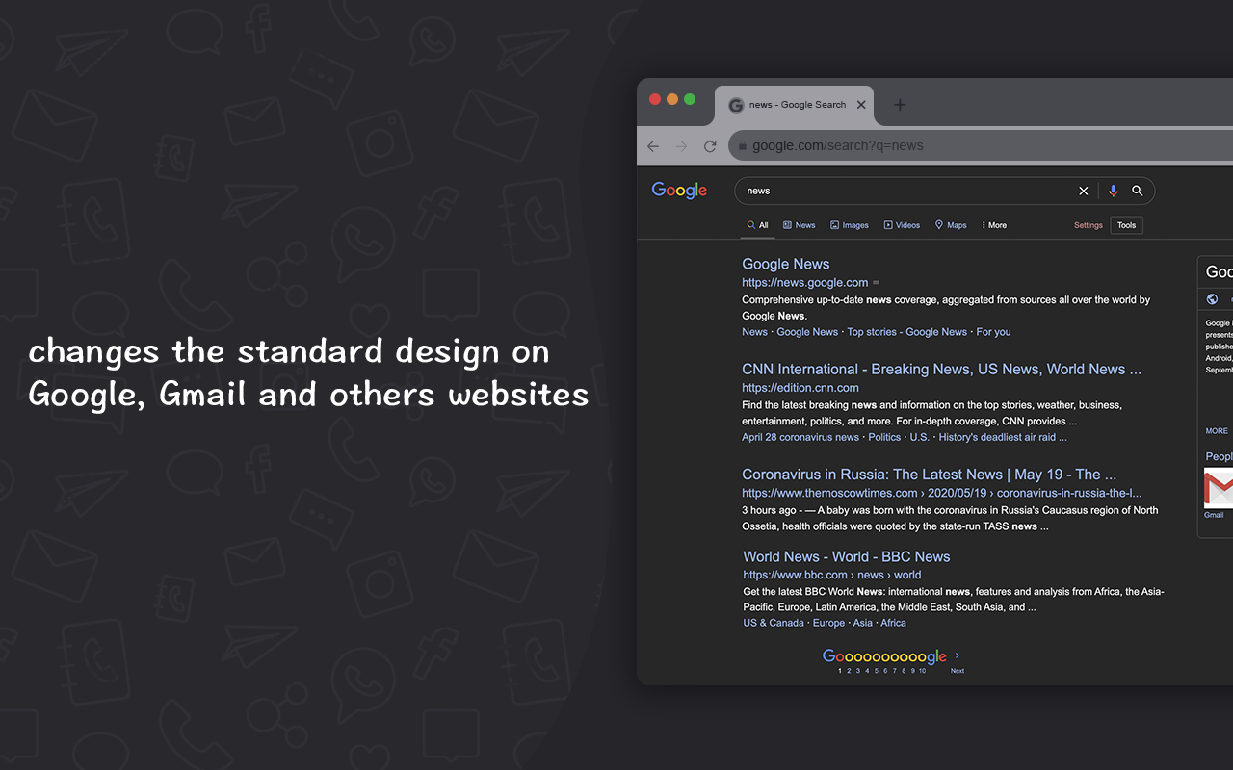The image size is (1233, 770).
Task: Go to the Next results page
Action: (958, 671)
